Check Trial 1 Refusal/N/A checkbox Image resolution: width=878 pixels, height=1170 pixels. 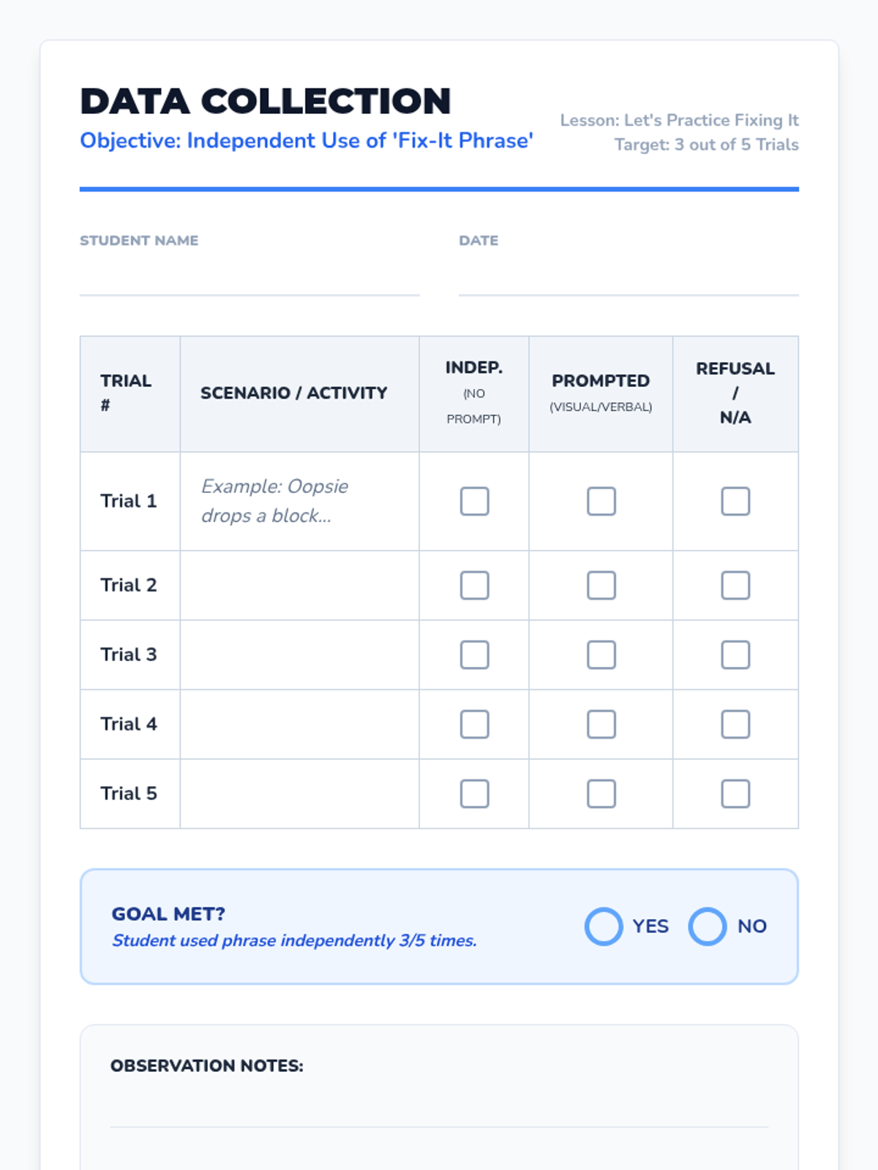coord(735,502)
